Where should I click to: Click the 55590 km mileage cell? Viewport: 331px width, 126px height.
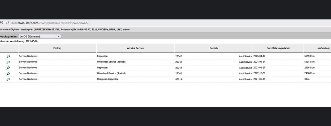tap(309, 56)
